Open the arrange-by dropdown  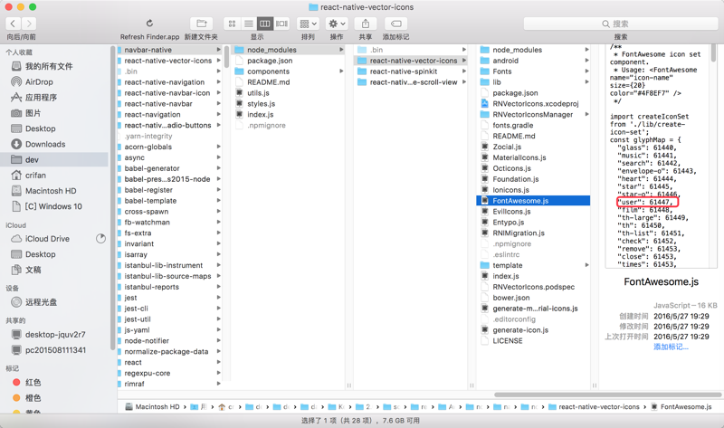(x=308, y=24)
